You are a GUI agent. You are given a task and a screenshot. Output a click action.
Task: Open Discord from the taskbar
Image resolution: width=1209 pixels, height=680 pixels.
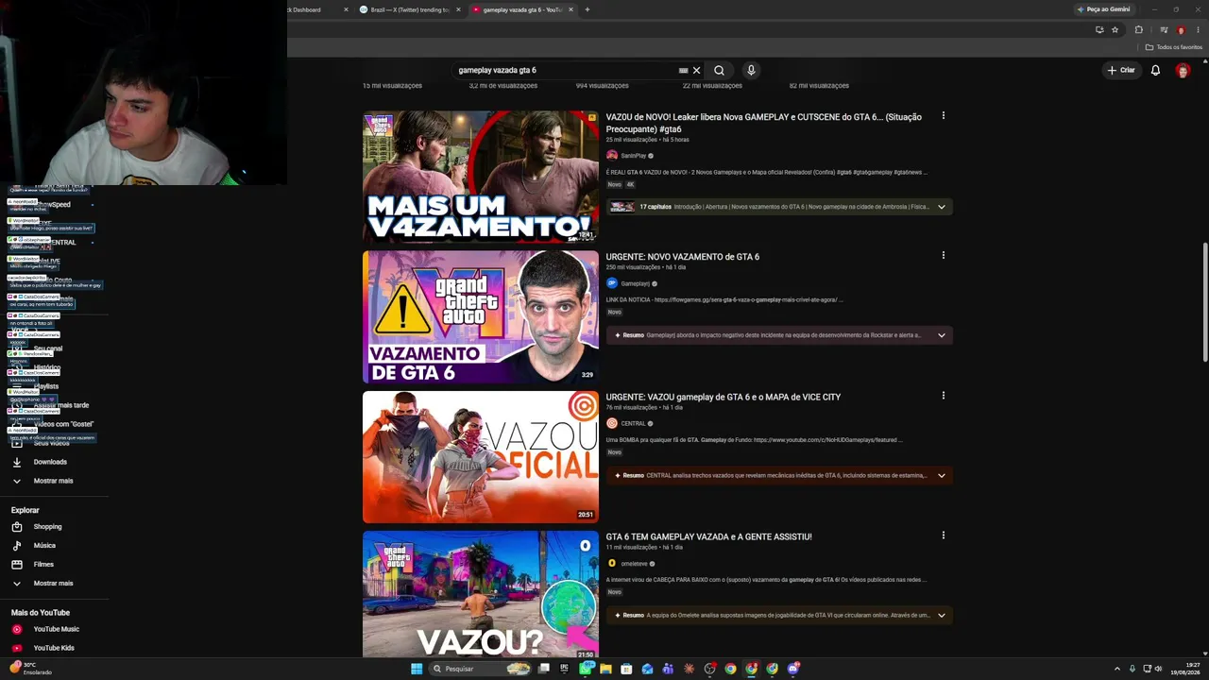tap(793, 669)
